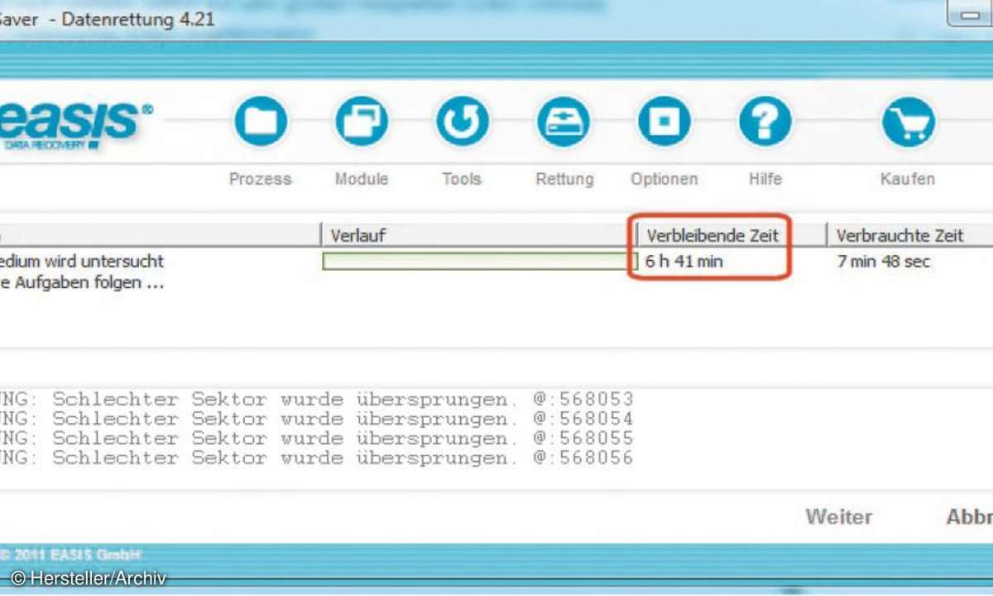This screenshot has width=993, height=596.
Task: Select the log line ending @:568054
Action: [317, 419]
